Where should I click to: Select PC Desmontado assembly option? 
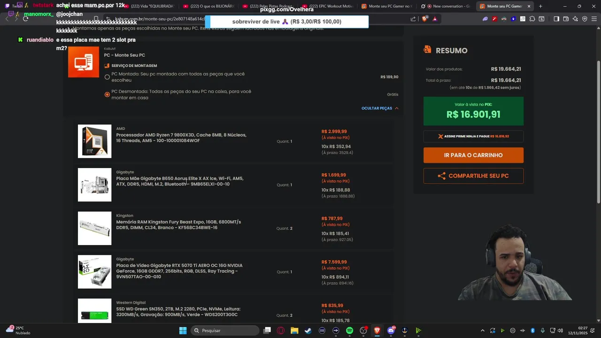(107, 94)
